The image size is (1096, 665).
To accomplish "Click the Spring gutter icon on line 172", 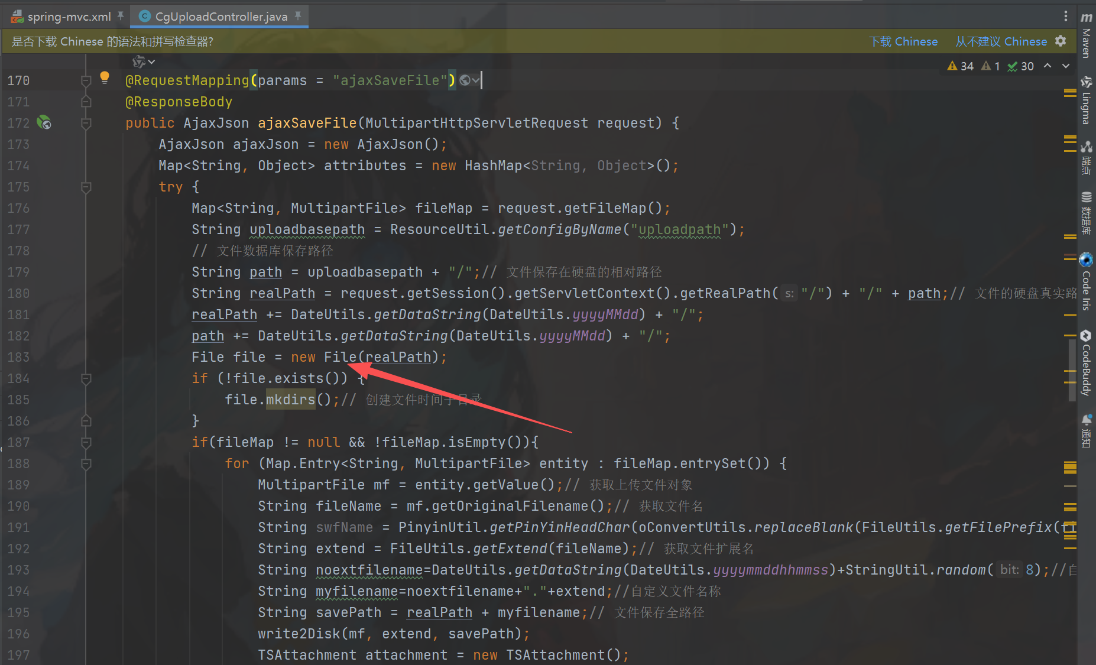I will click(44, 122).
